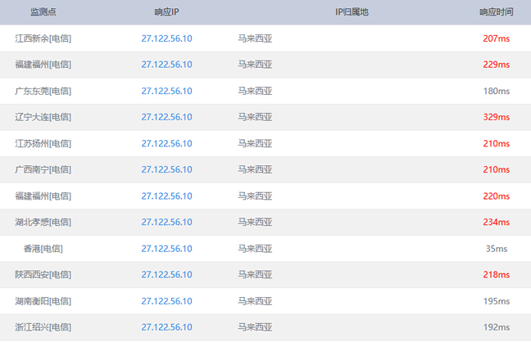The height and width of the screenshot is (342, 531).
Task: Sort by the 响应时间 column header
Action: [496, 12]
